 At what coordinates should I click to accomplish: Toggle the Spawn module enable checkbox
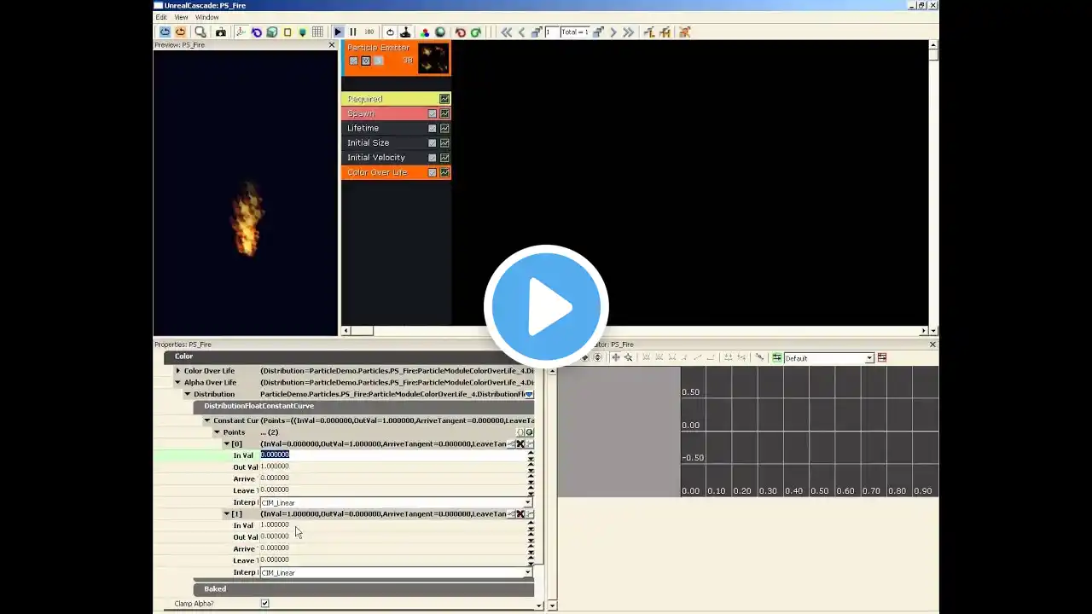pos(433,113)
